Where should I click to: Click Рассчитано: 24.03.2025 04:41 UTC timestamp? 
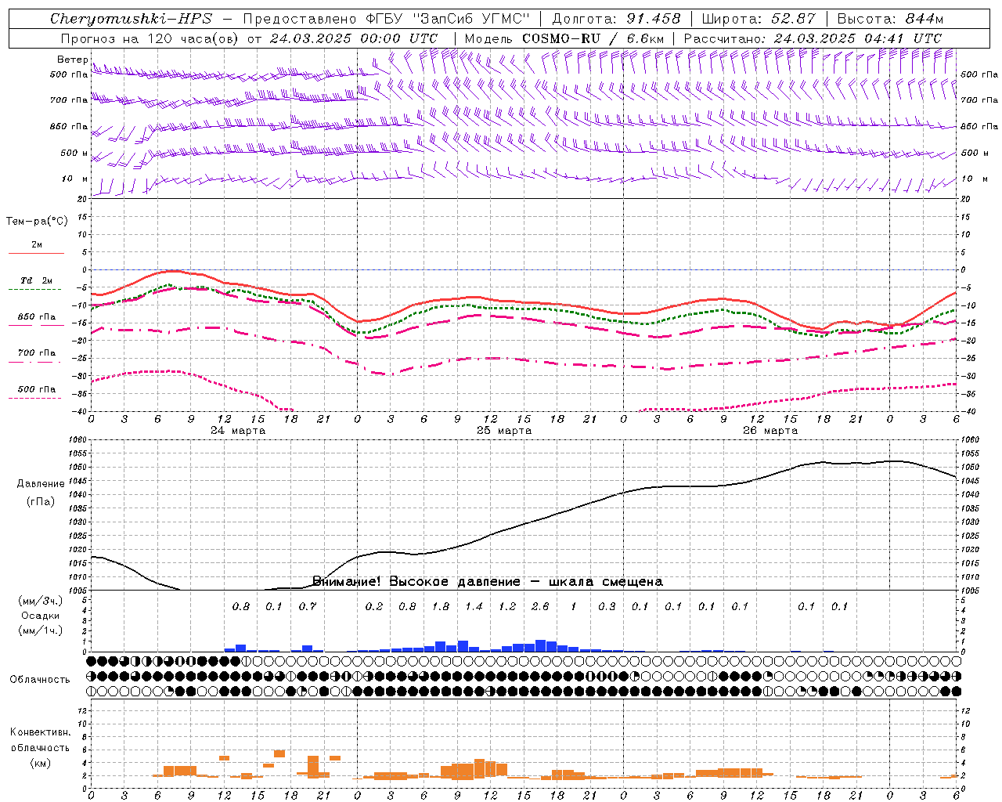tap(813, 38)
